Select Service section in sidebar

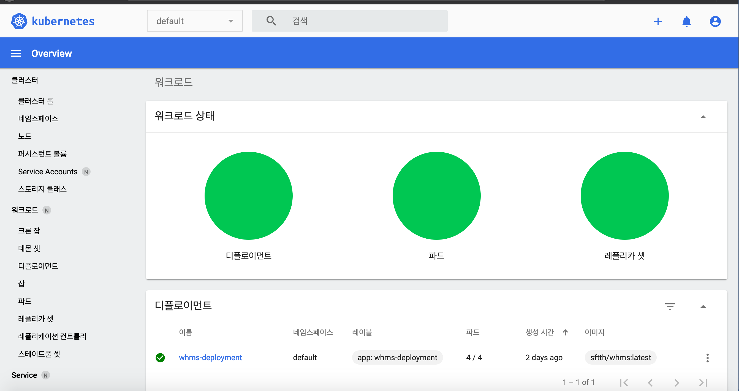coord(24,375)
